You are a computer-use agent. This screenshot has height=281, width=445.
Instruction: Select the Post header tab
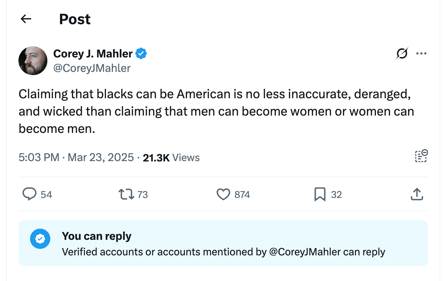75,19
